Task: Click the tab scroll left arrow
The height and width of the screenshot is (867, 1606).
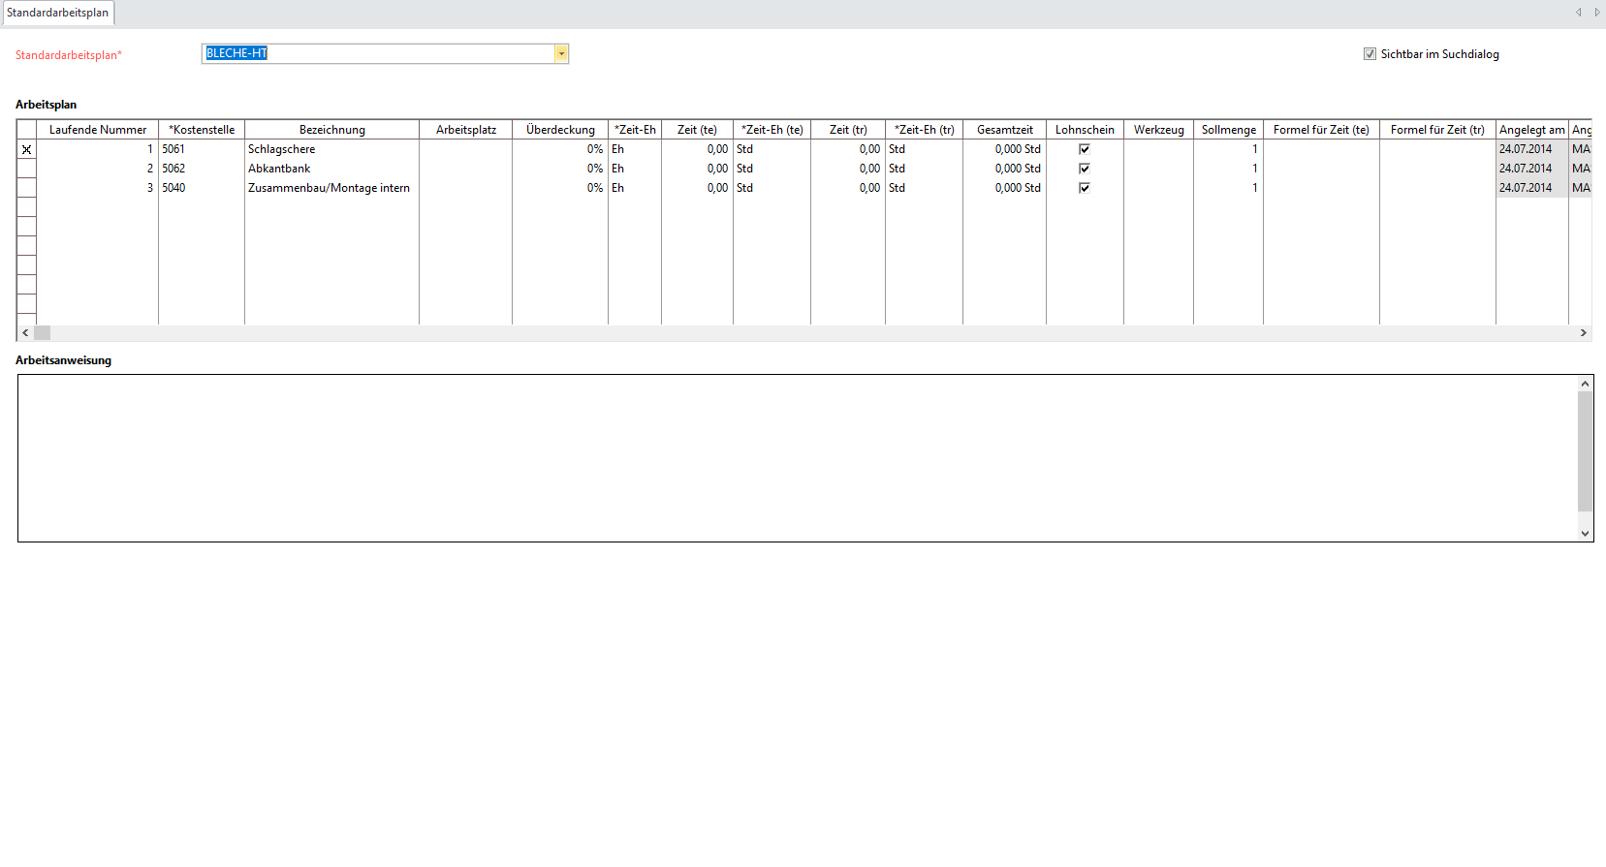Action: point(1578,13)
